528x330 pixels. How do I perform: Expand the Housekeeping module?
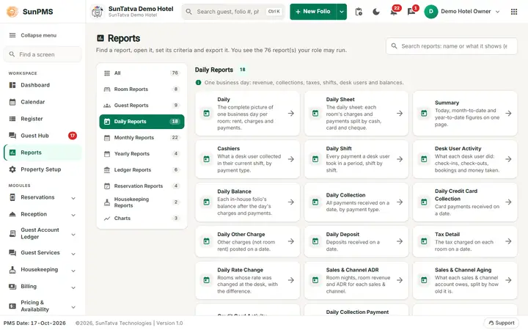73,270
